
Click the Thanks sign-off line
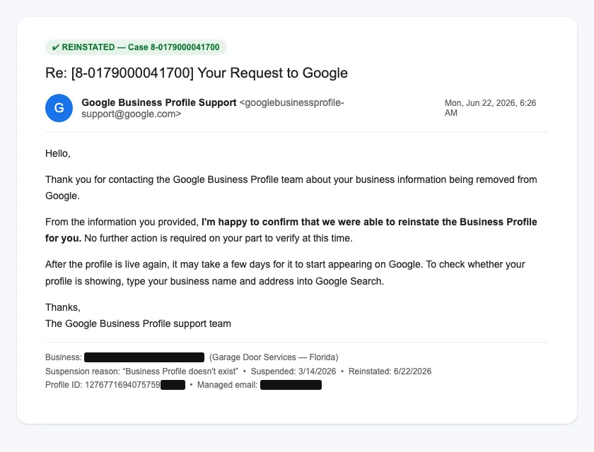[x=63, y=307]
